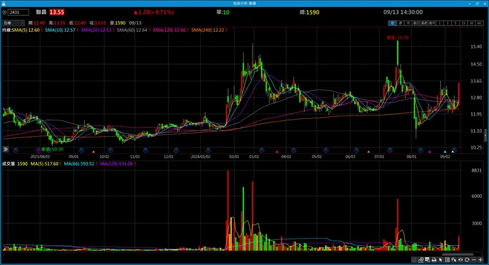This screenshot has height=265, width=489.
Task: Choose the adjusted weekly (還週) timeframe
Action: tap(424, 23)
